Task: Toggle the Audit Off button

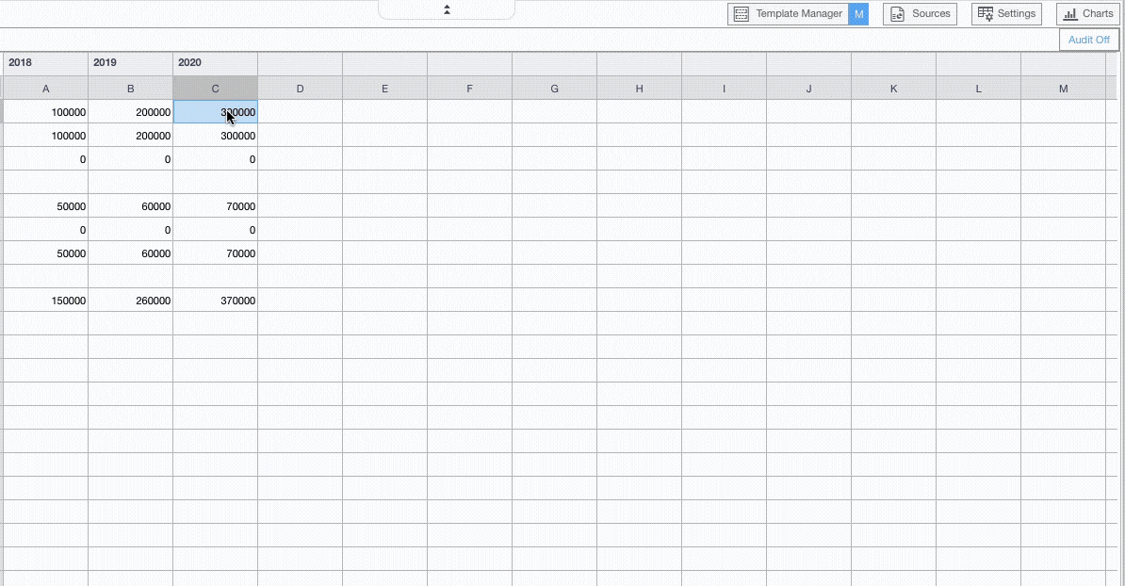Action: coord(1088,40)
